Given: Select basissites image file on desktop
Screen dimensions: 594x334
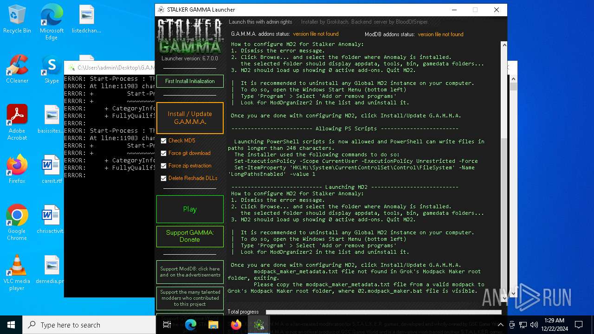Looking at the screenshot, I should click(x=51, y=119).
